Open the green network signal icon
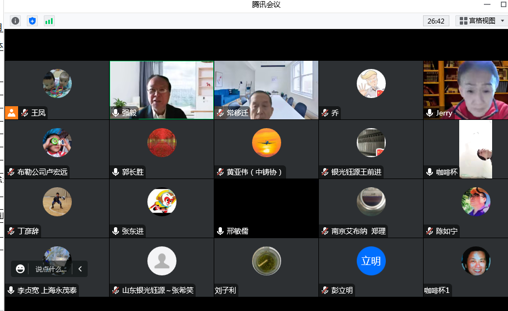This screenshot has height=311, width=508. tap(49, 21)
